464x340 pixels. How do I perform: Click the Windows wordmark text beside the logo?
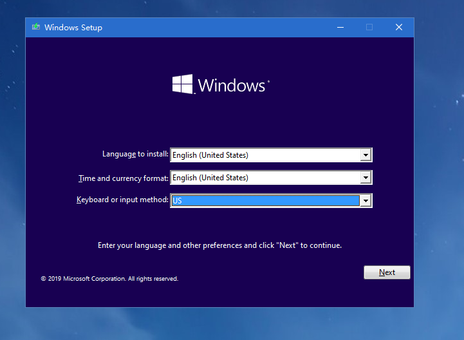[x=232, y=86]
